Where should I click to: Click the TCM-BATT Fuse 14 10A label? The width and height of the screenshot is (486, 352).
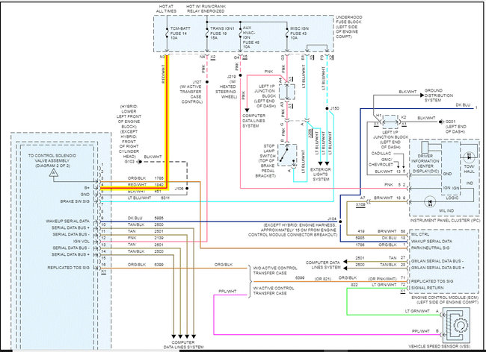click(x=180, y=33)
